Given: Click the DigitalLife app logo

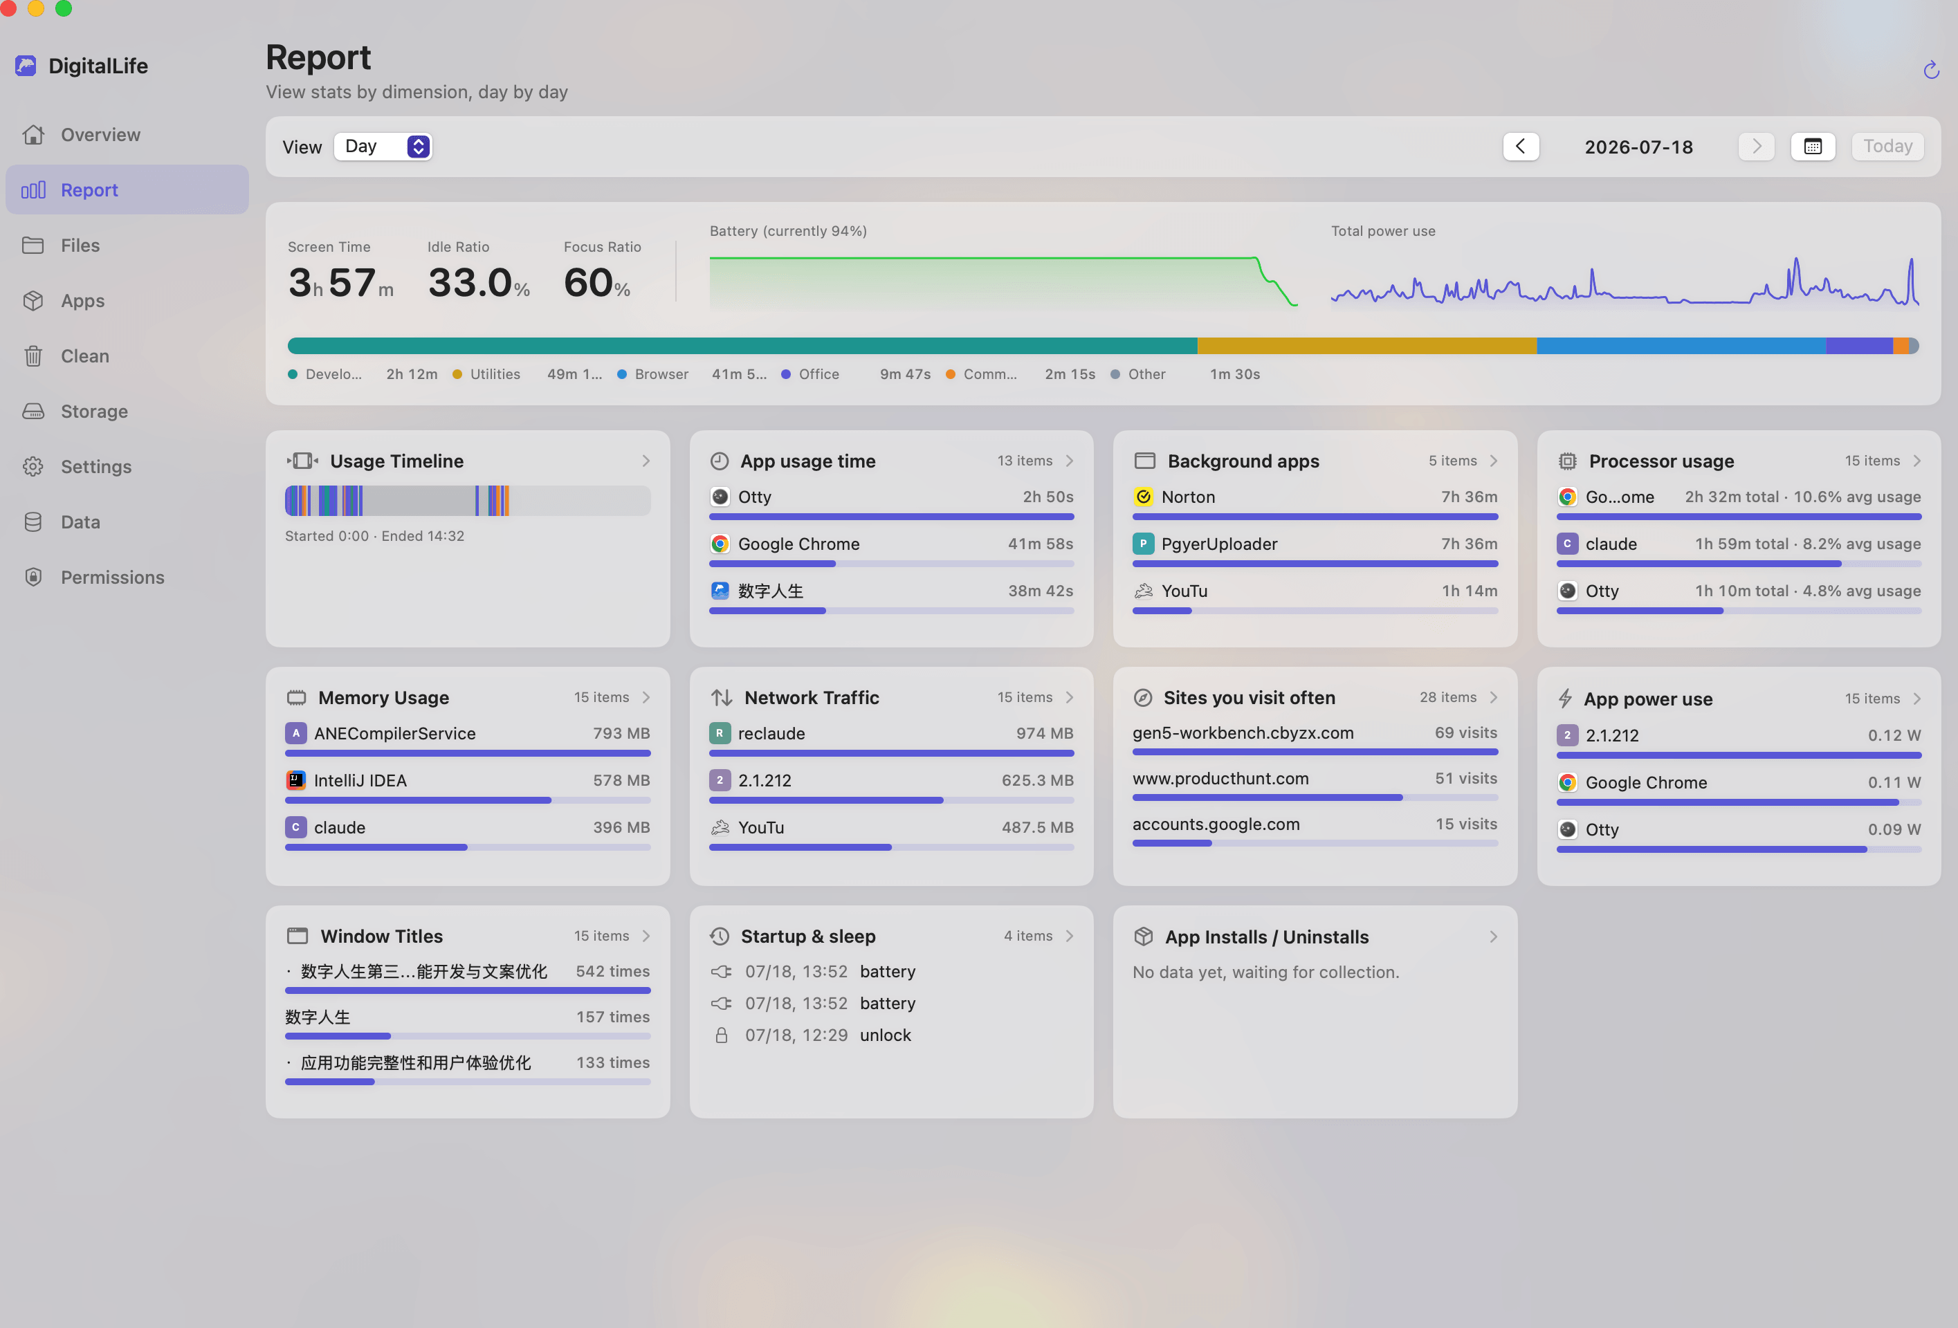Looking at the screenshot, I should point(26,66).
